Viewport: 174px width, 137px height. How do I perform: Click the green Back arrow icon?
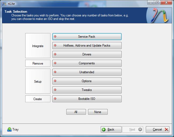(104, 129)
